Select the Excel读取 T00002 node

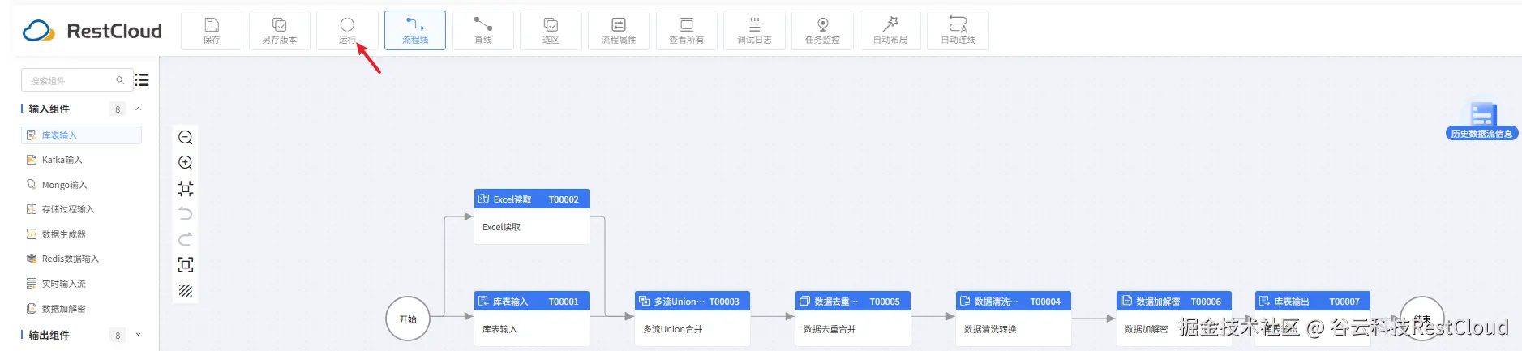[532, 216]
